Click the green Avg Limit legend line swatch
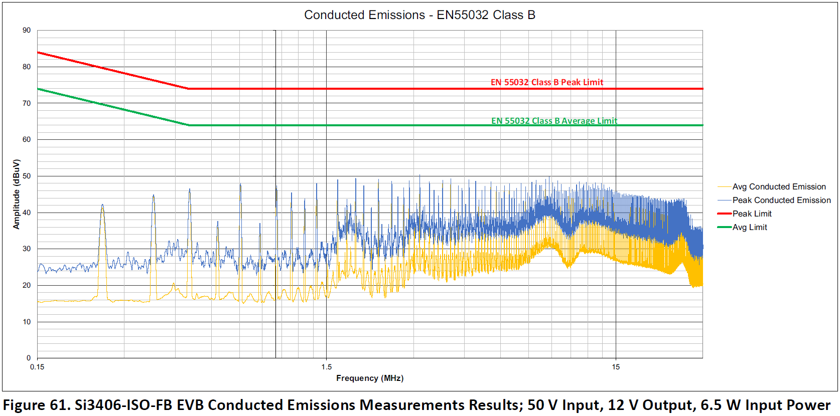 pos(724,227)
